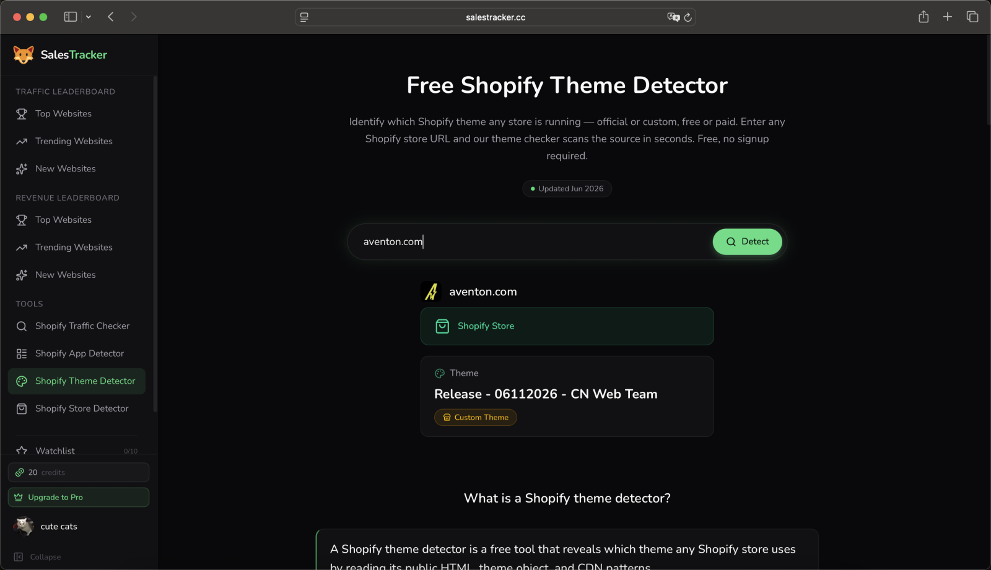Reload the page with the refresh icon
This screenshot has width=991, height=570.
tap(688, 17)
